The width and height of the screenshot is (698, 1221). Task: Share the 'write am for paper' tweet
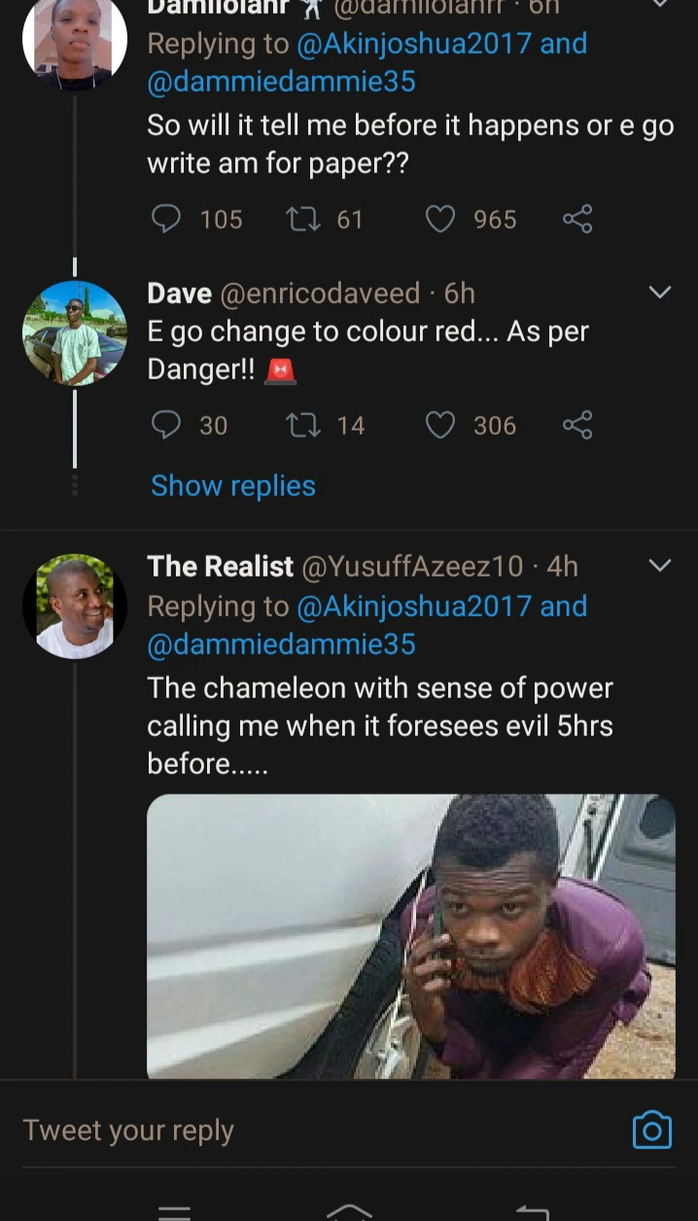point(577,219)
